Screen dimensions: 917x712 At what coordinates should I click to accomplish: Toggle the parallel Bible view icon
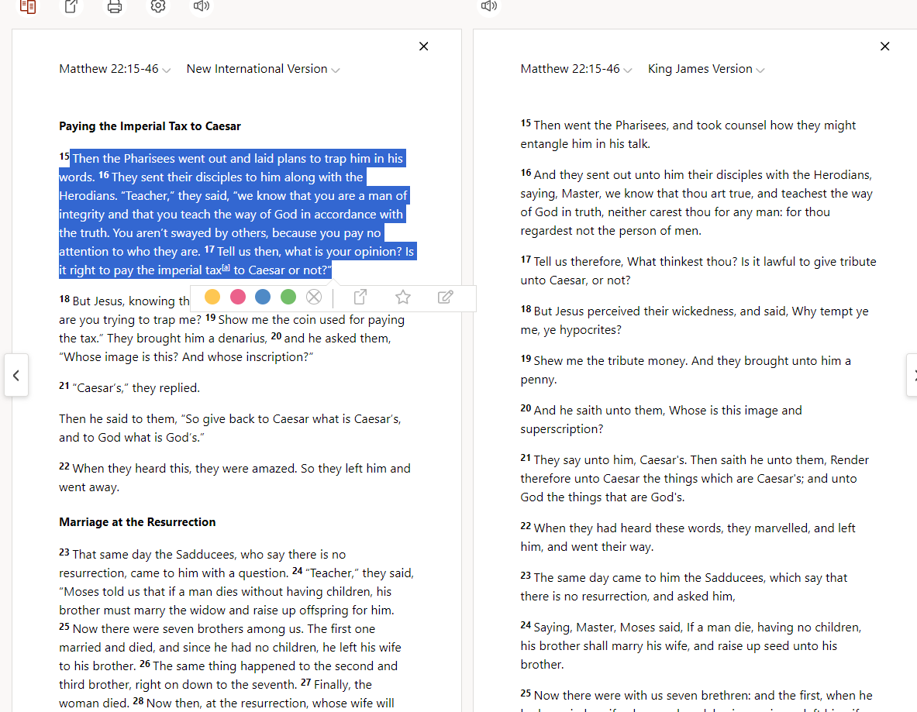[28, 6]
